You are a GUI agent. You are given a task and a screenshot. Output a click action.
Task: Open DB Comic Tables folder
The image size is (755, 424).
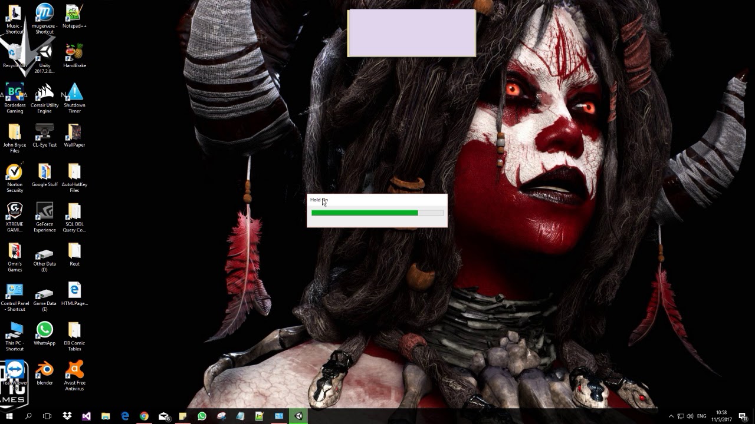[74, 337]
